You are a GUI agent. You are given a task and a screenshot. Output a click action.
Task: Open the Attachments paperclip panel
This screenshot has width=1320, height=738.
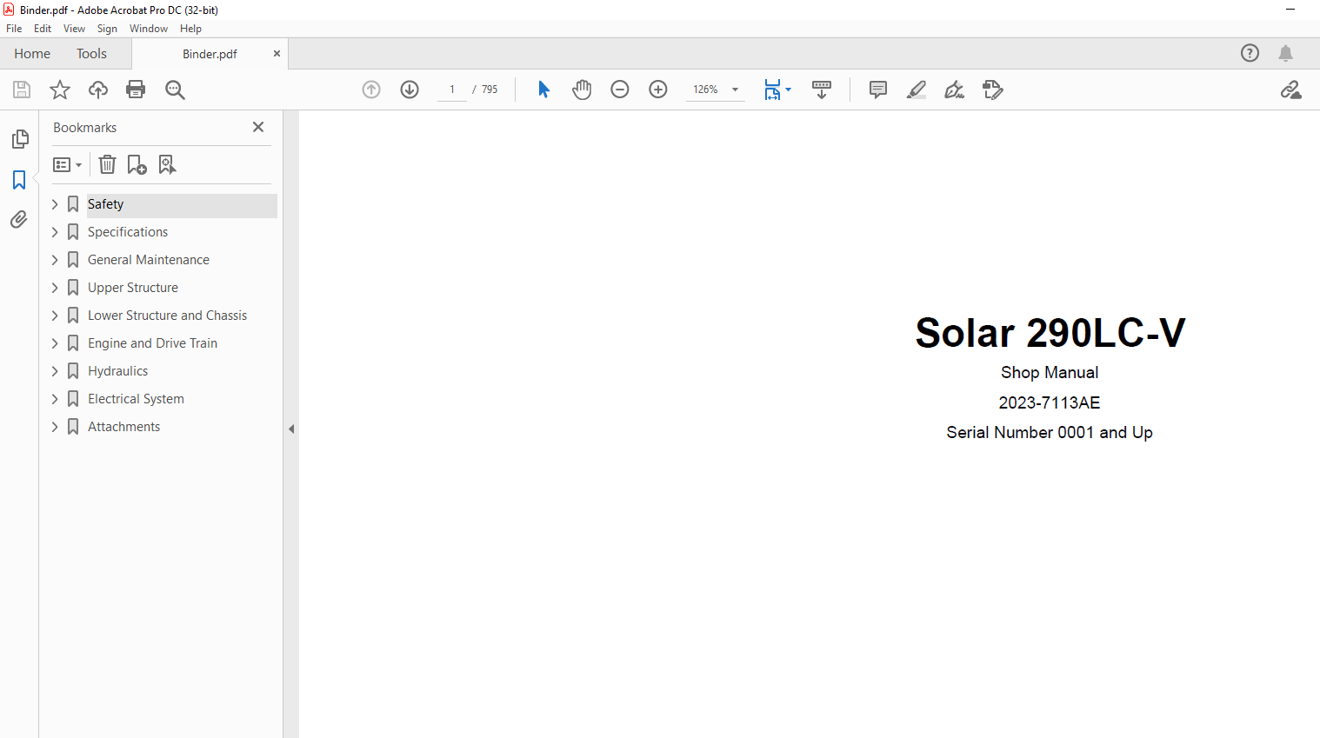19,220
